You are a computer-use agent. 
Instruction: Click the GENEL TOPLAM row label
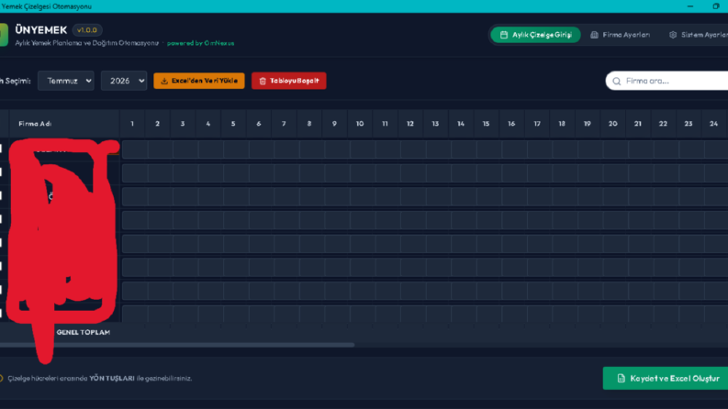pyautogui.click(x=84, y=333)
